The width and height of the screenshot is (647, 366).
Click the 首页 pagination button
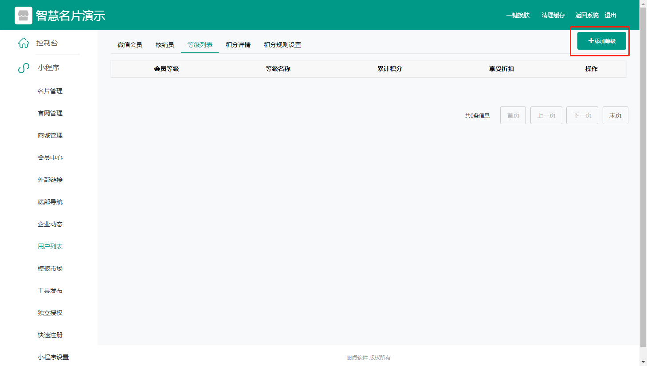pos(513,115)
